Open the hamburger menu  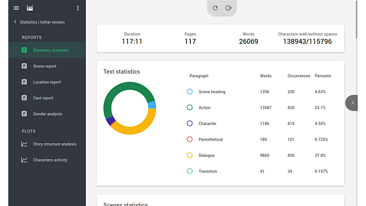(x=16, y=8)
